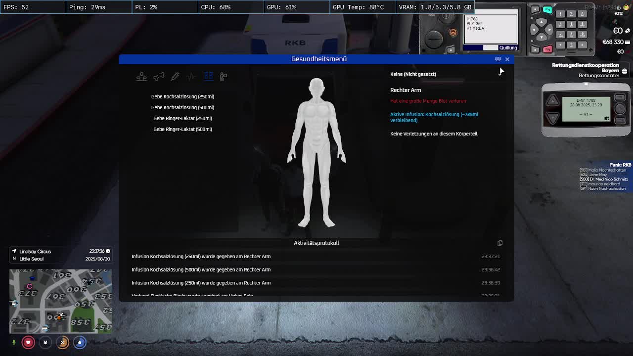Click the 'Aktivitätsprotokoll' heading

(316, 243)
